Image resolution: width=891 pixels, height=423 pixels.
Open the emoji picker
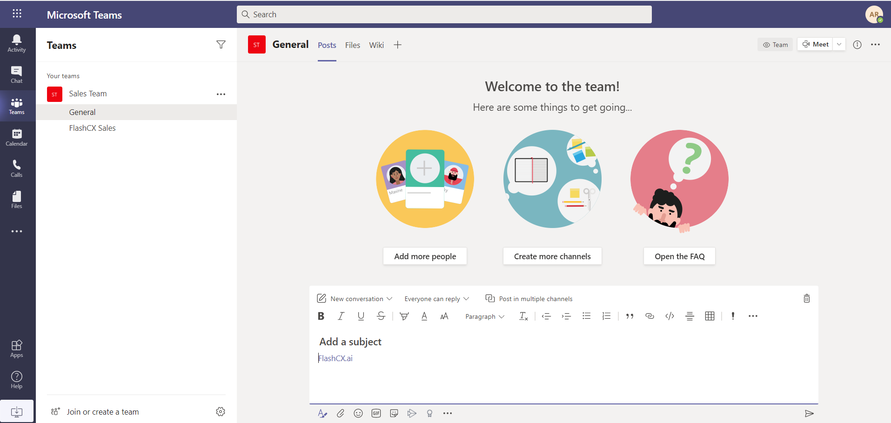(x=358, y=413)
